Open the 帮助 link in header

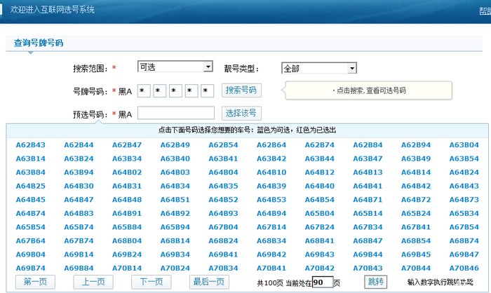point(485,11)
